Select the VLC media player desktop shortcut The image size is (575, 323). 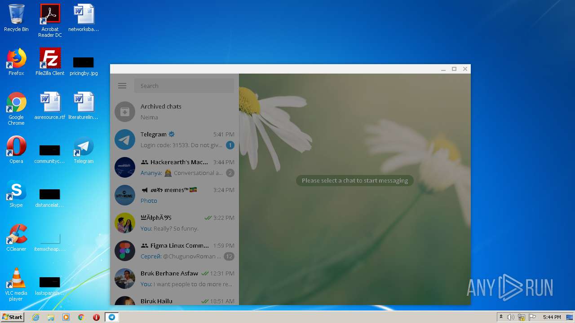(16, 284)
